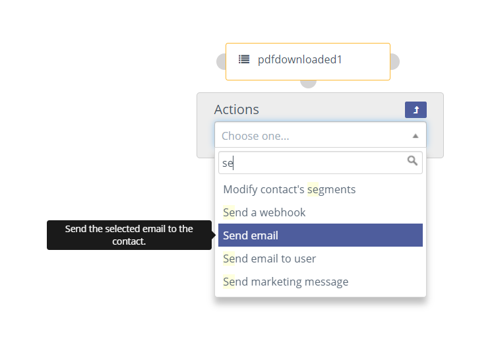This screenshot has width=494, height=337.
Task: Click the magnifier icon in search box
Action: click(412, 161)
